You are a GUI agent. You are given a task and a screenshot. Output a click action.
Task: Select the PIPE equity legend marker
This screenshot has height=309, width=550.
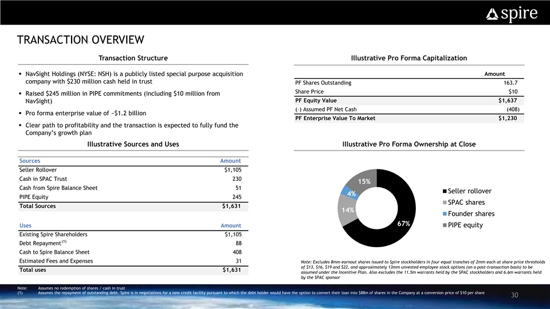[x=444, y=225]
